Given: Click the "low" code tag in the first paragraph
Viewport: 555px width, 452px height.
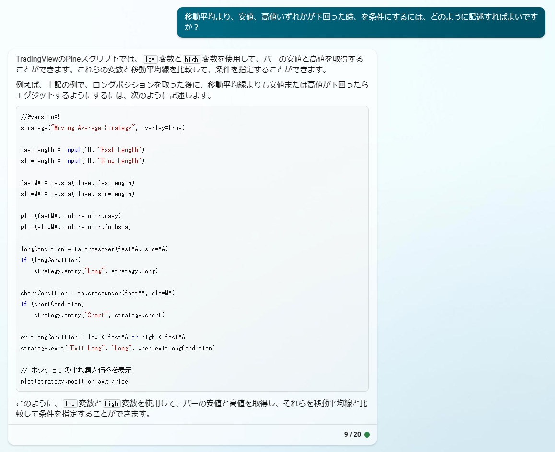Looking at the screenshot, I should [150, 59].
